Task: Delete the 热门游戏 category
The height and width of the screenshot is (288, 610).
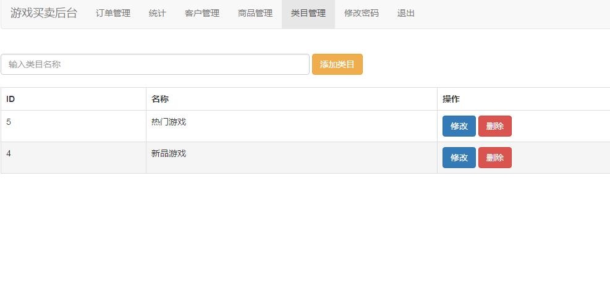Action: tap(495, 126)
